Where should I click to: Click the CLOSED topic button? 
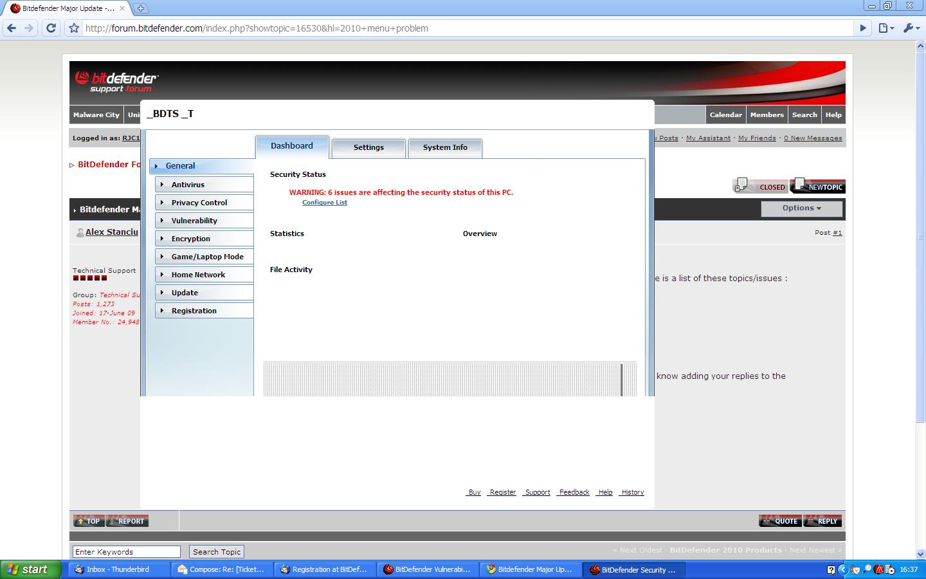pos(761,186)
